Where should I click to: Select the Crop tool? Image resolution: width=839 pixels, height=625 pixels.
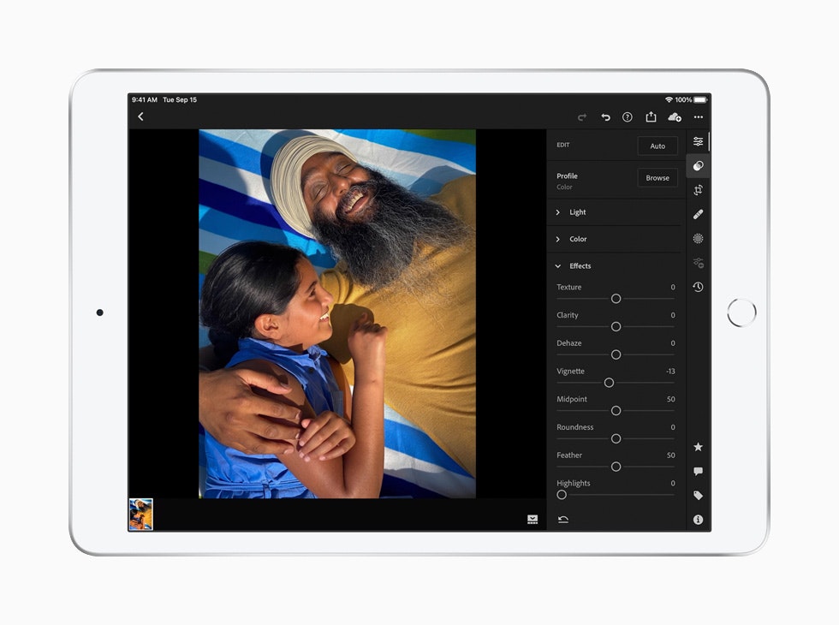698,190
